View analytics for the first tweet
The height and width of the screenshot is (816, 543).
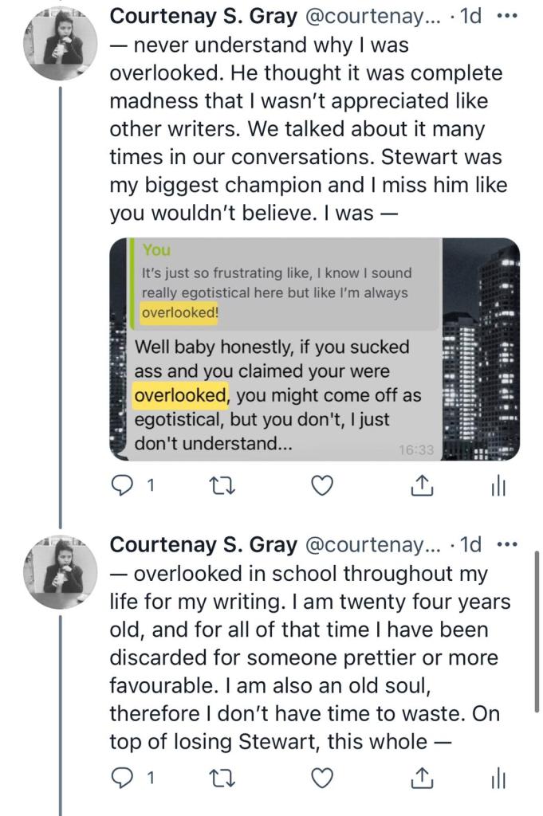pos(498,484)
